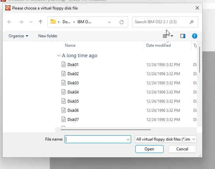This screenshot has width=215, height=169.
Task: Click the Disk07 file icon
Action: (x=64, y=119)
